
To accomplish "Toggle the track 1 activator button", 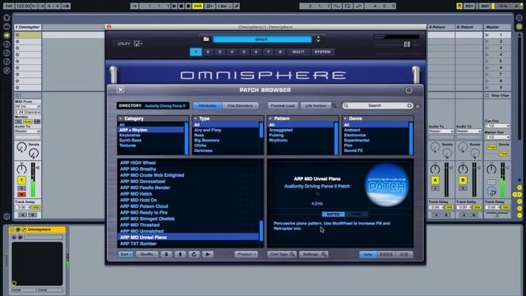I will point(21,181).
